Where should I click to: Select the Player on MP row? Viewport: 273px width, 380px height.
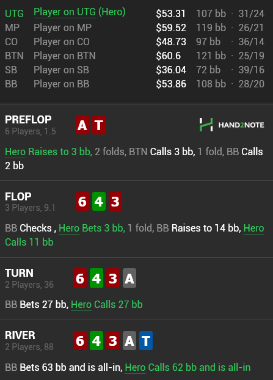coord(134,27)
